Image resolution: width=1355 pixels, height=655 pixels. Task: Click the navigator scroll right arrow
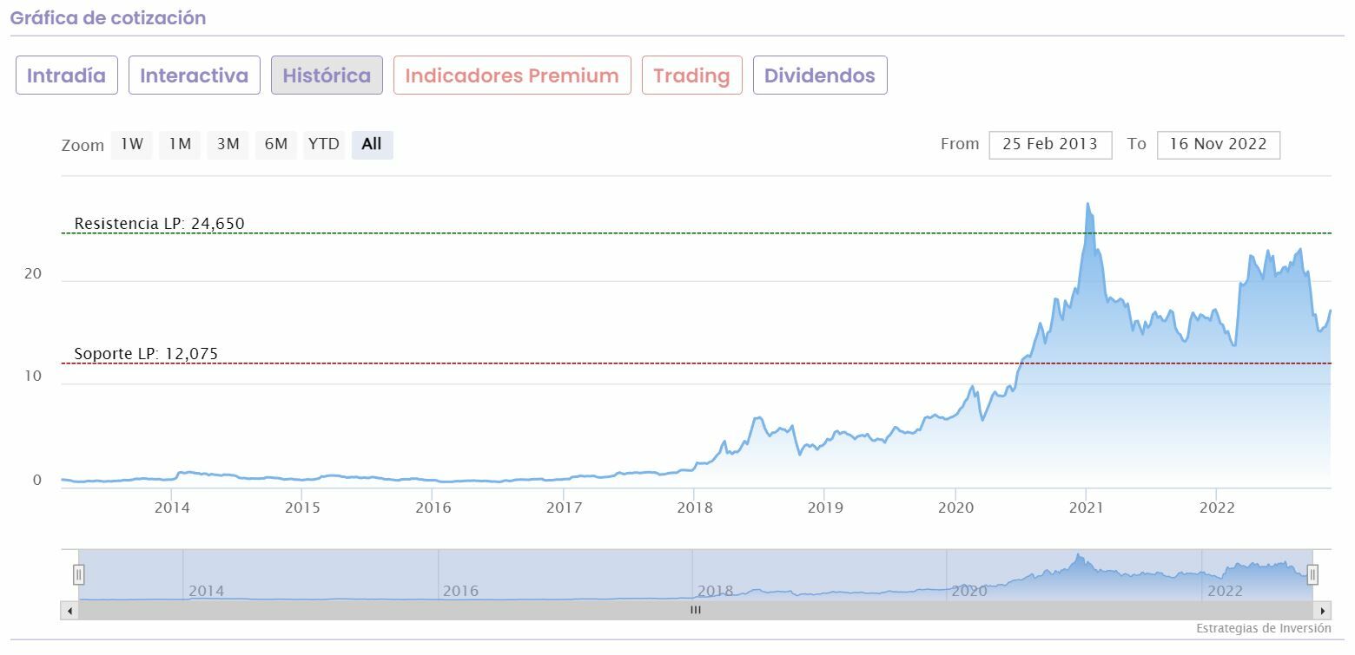1322,610
